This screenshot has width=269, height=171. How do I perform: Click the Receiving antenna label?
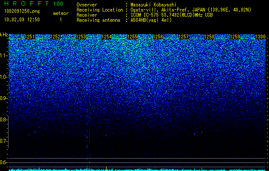pos(98,20)
